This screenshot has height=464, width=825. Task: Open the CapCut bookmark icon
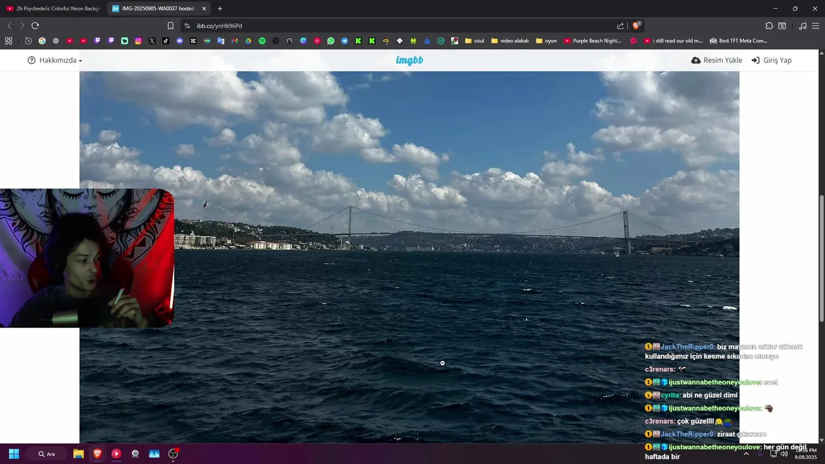pos(193,41)
